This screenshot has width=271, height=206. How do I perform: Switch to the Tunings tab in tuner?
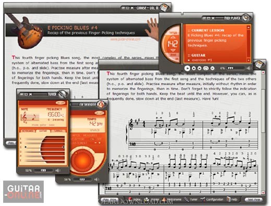tap(58, 131)
